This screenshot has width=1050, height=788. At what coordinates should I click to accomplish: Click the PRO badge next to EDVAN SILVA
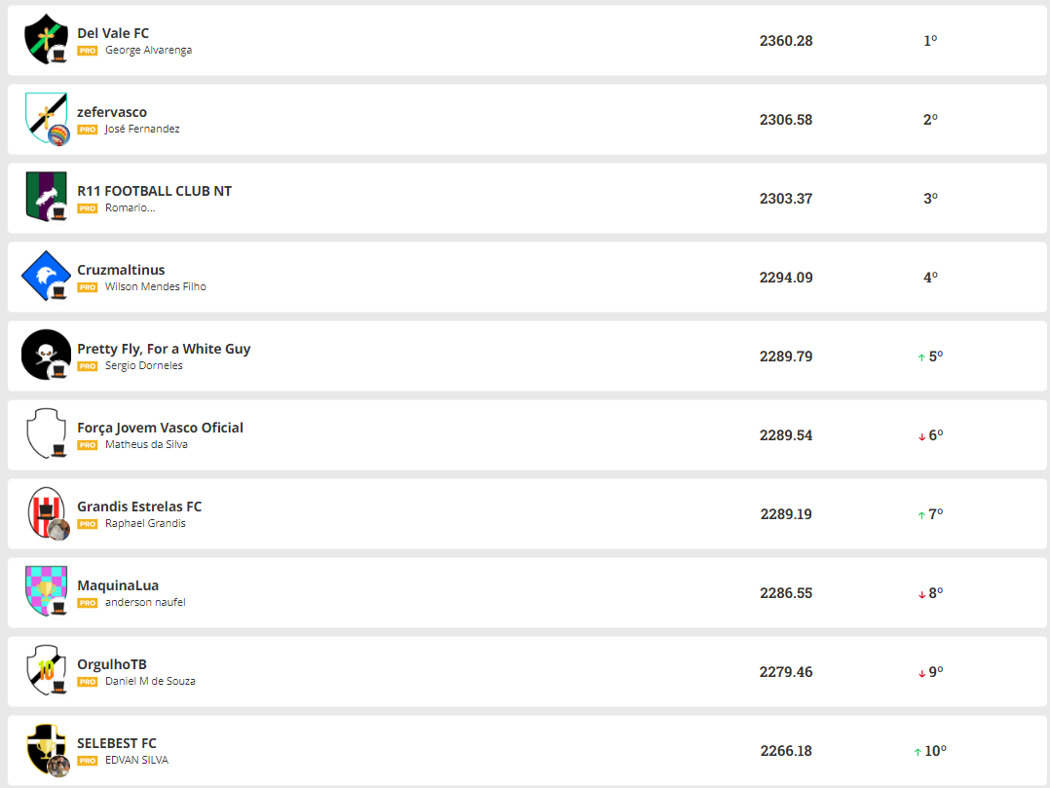click(x=88, y=761)
